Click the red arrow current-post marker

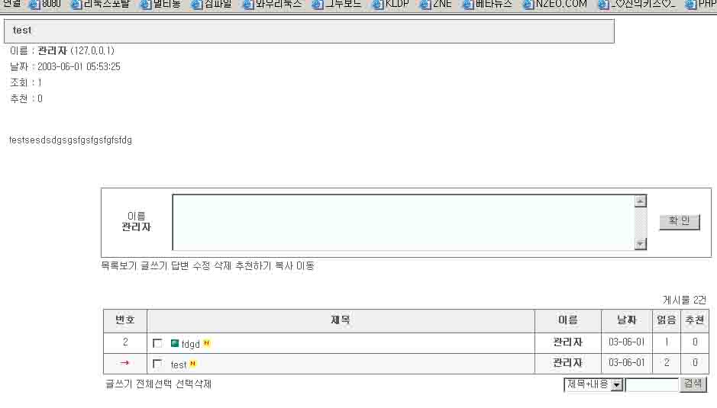tap(124, 363)
